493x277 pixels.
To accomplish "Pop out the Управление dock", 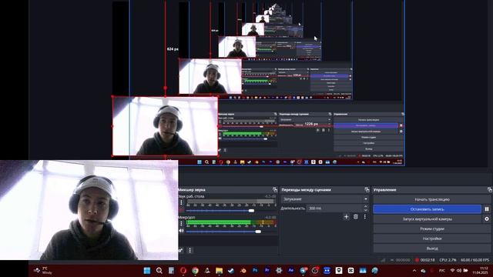I will [490, 190].
